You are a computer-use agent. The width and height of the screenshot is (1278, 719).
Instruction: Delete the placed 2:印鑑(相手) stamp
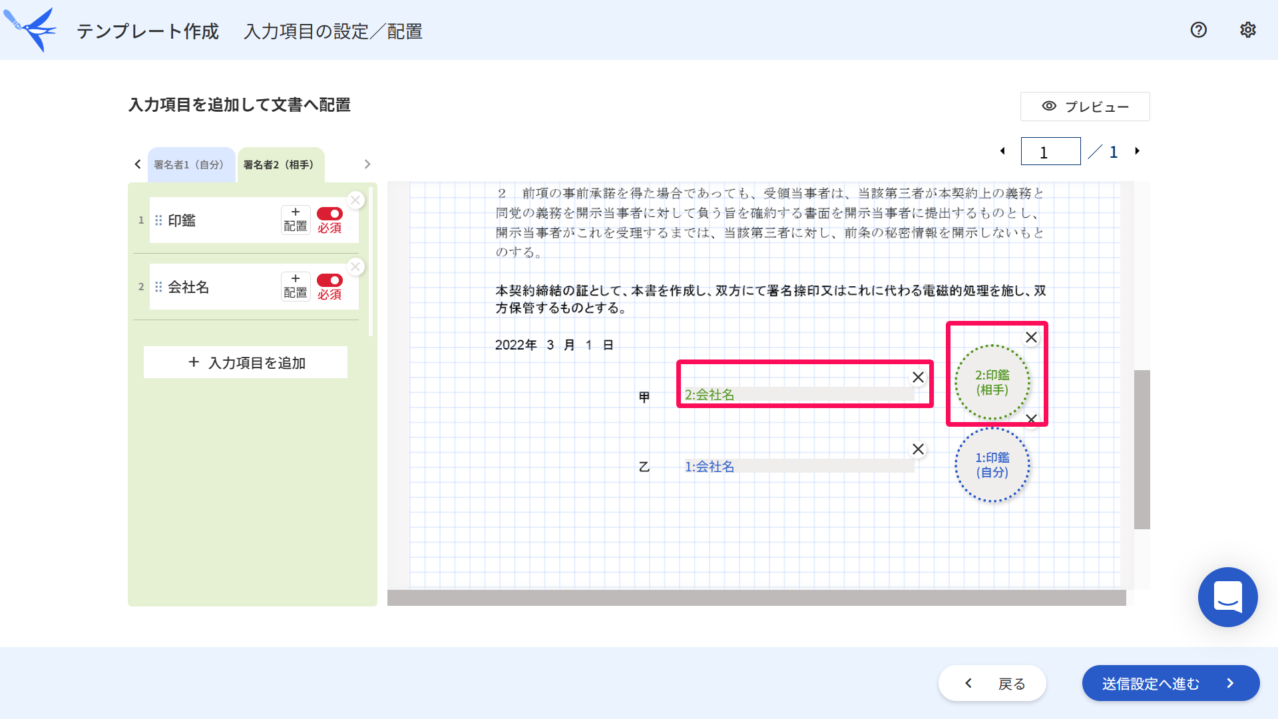[x=1031, y=338]
